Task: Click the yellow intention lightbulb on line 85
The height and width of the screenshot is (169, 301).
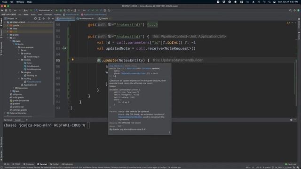Action: click(x=72, y=60)
